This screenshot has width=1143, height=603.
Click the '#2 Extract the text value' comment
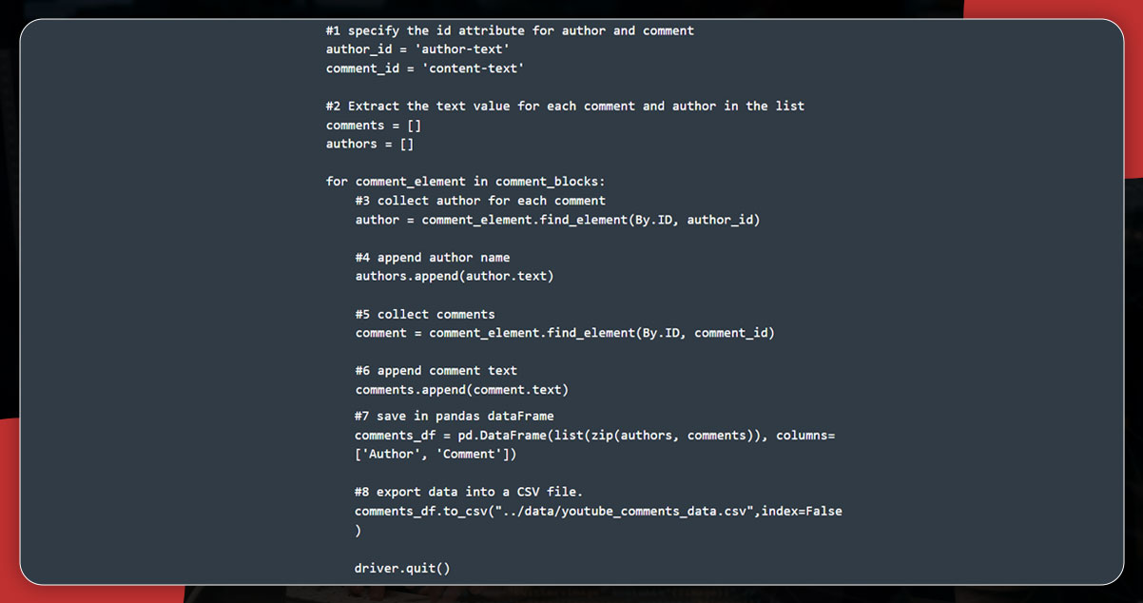click(x=565, y=106)
